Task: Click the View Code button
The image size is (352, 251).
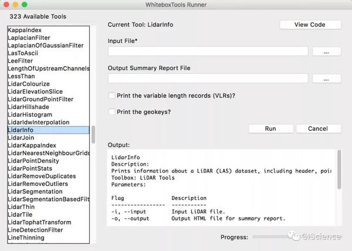Action: (310, 25)
